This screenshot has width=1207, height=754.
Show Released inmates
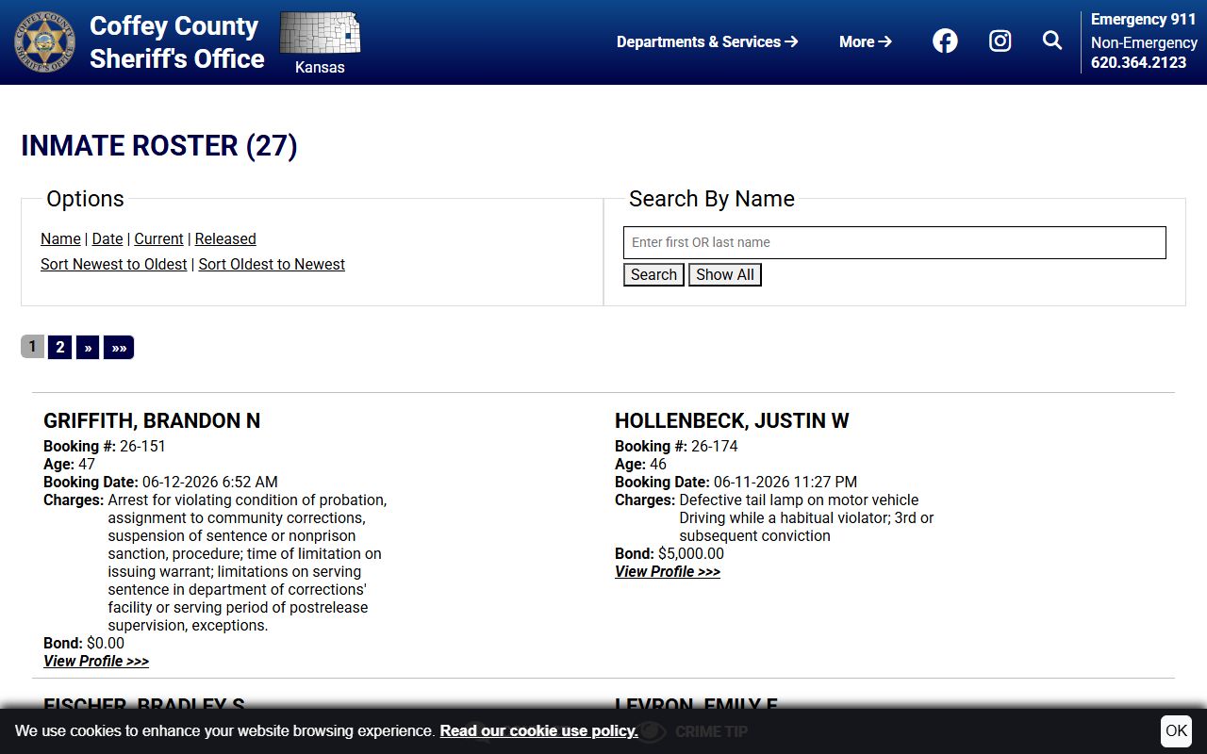click(x=225, y=239)
